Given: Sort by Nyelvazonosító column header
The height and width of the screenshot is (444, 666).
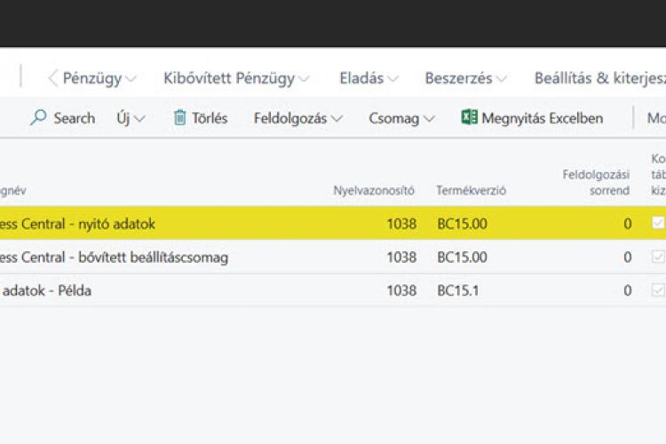Looking at the screenshot, I should pyautogui.click(x=373, y=190).
